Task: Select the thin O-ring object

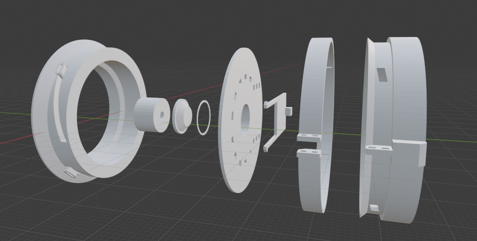Action: (x=204, y=118)
